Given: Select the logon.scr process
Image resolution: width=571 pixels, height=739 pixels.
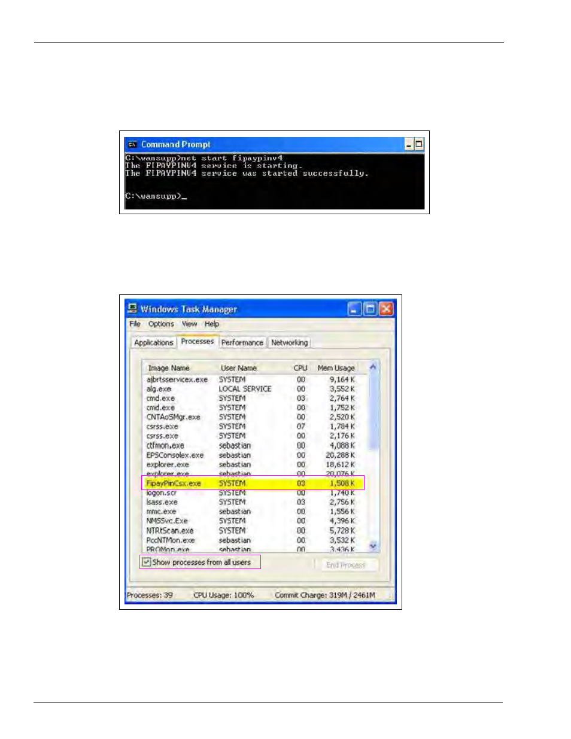Looking at the screenshot, I should (x=162, y=493).
